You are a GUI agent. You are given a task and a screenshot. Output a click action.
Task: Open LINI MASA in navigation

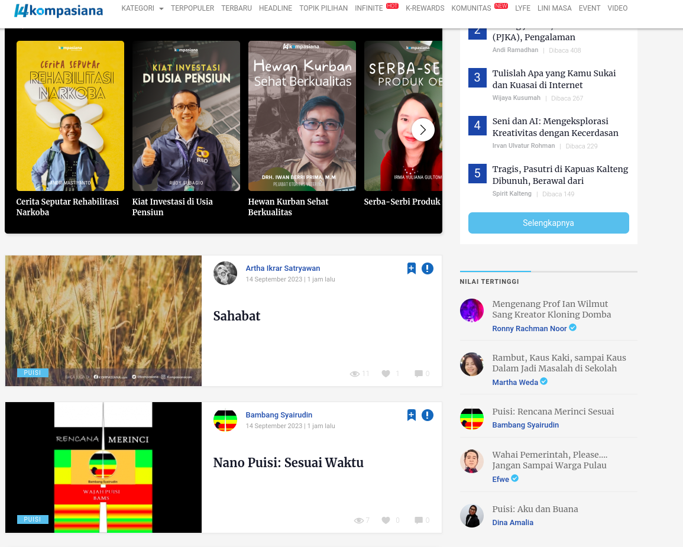click(554, 8)
